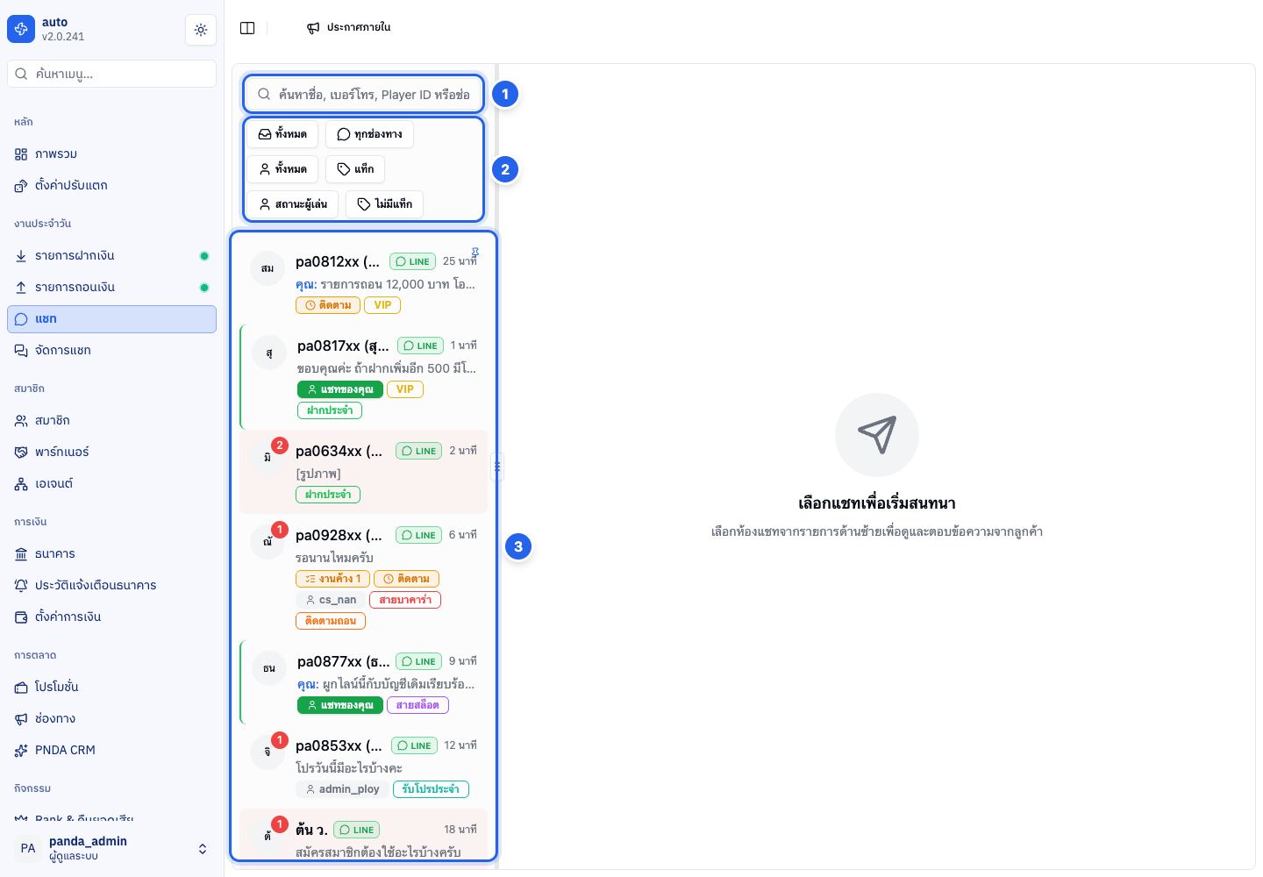Open รายการฝากเงิน deposits menu

[111, 256]
